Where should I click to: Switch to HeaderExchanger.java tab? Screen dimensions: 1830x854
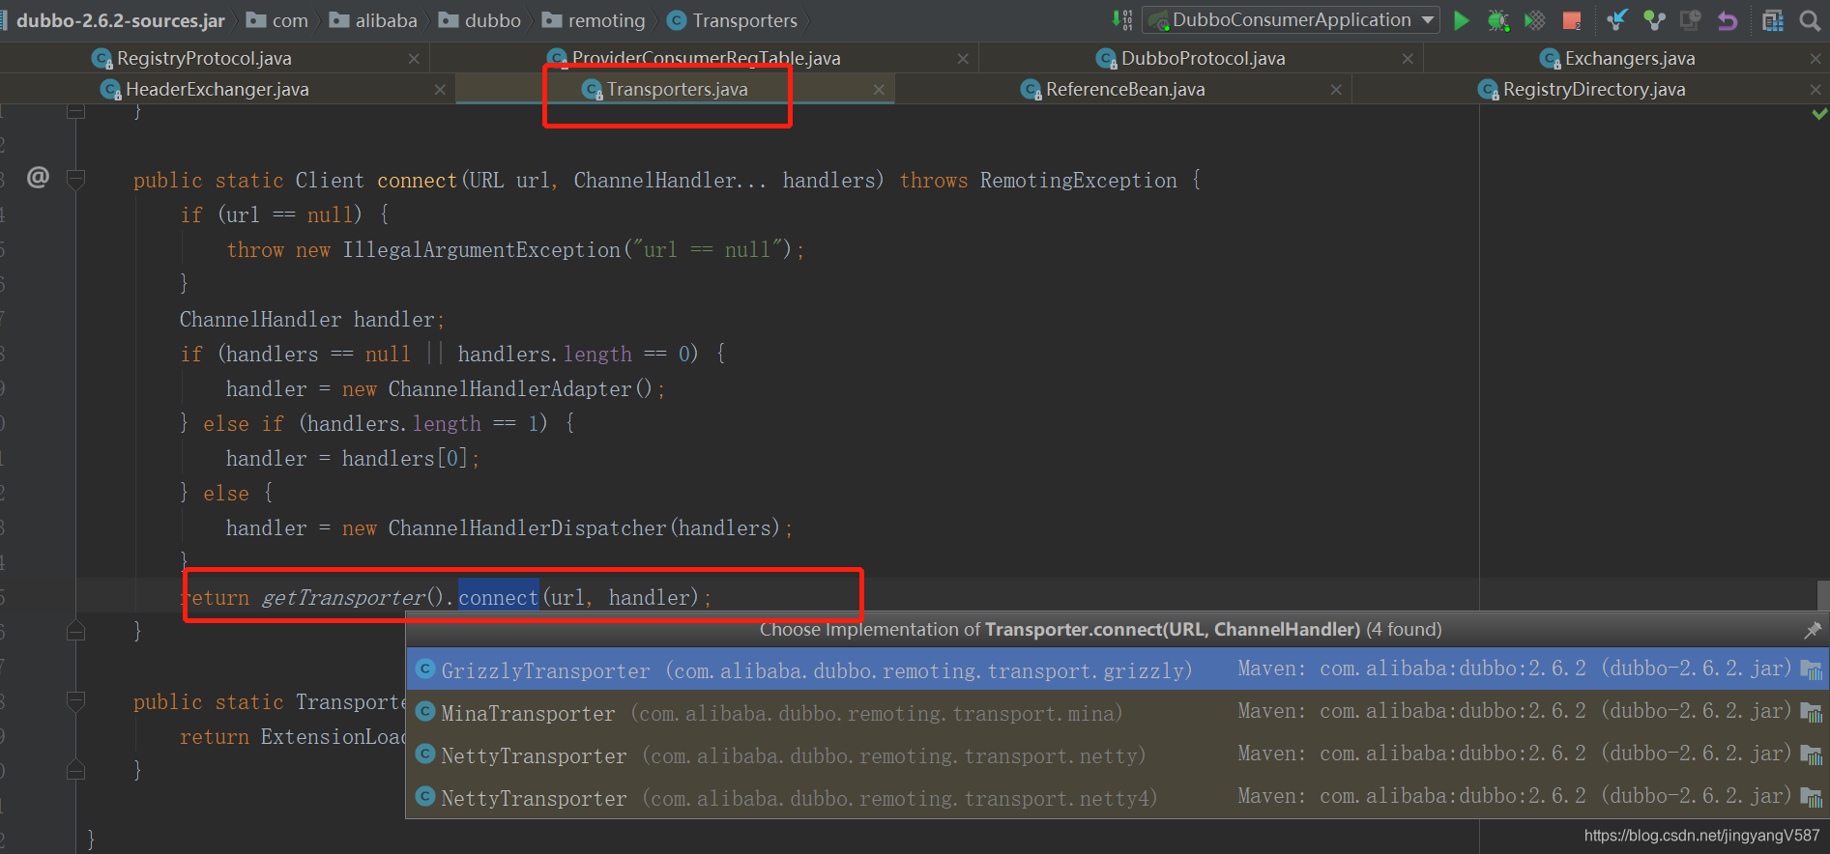point(217,89)
